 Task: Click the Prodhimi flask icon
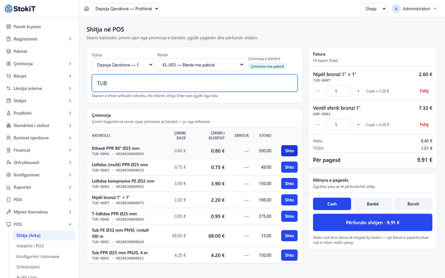[9, 113]
